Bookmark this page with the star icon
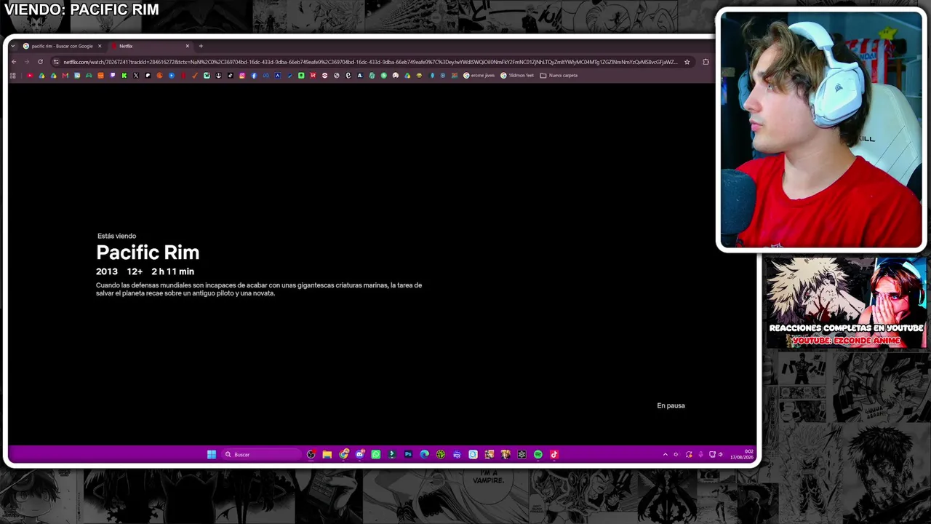The width and height of the screenshot is (931, 524). [687, 62]
